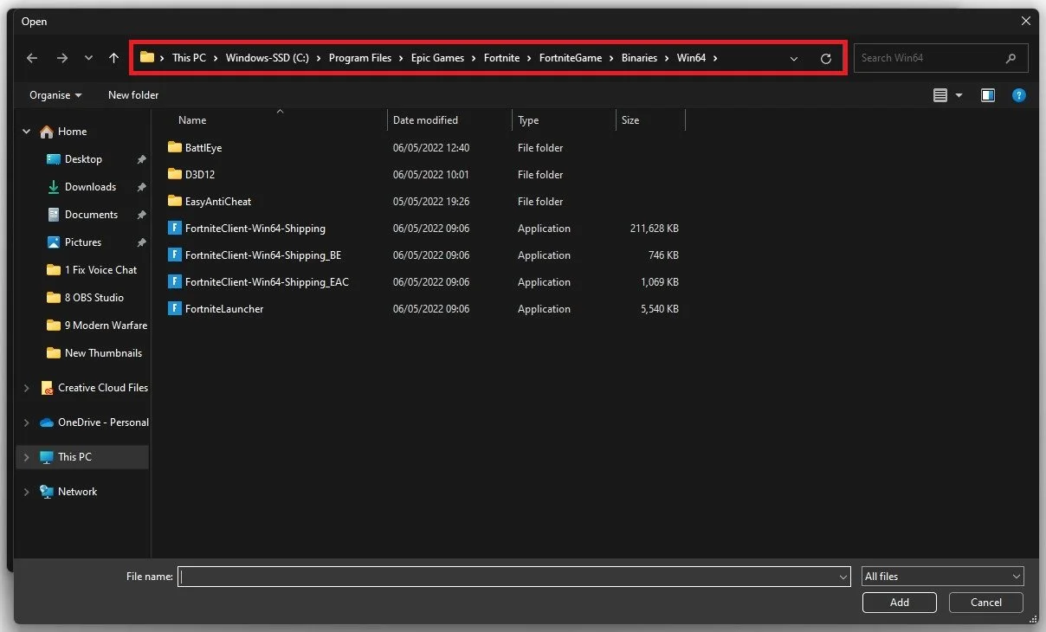Expand Creative Cloud Files node
The height and width of the screenshot is (632, 1046).
pyautogui.click(x=26, y=388)
